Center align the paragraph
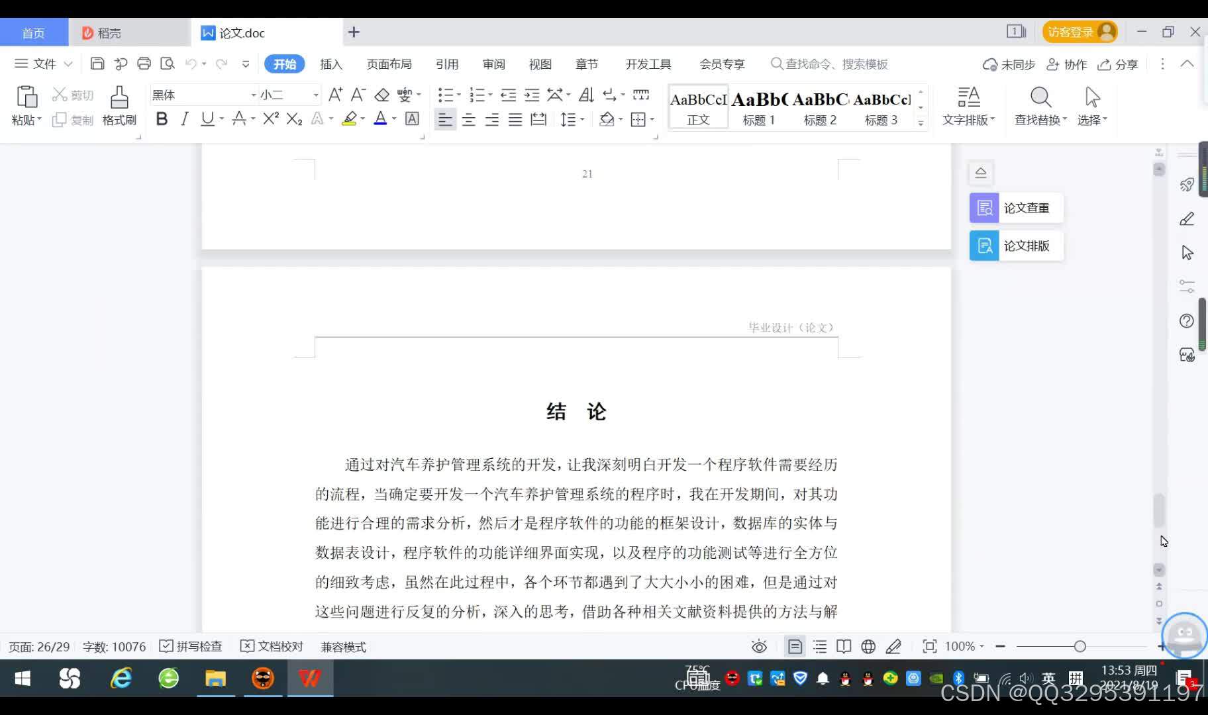Image resolution: width=1208 pixels, height=715 pixels. click(x=469, y=119)
